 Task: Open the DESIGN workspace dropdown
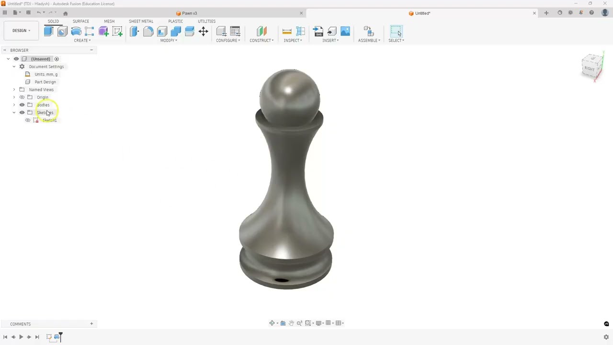point(21,31)
